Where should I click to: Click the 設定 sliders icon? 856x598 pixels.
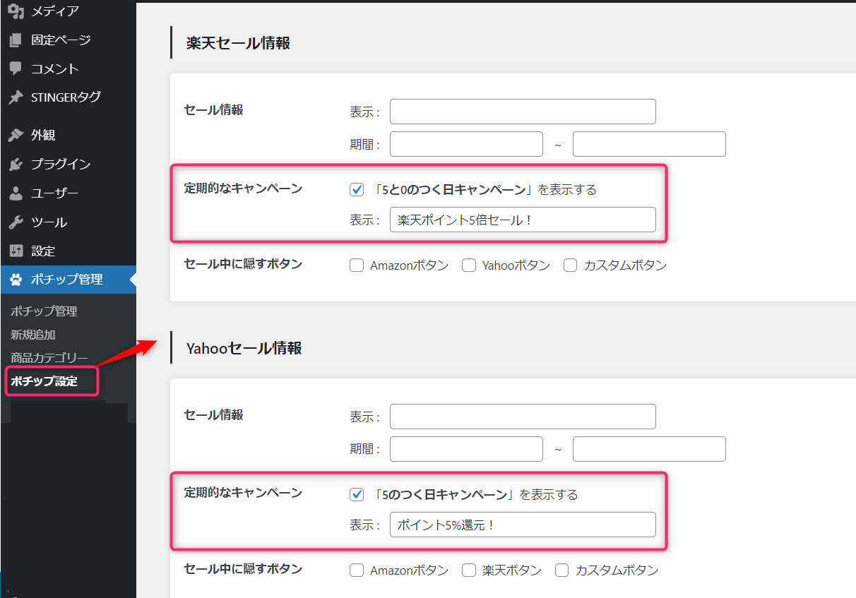click(x=16, y=251)
